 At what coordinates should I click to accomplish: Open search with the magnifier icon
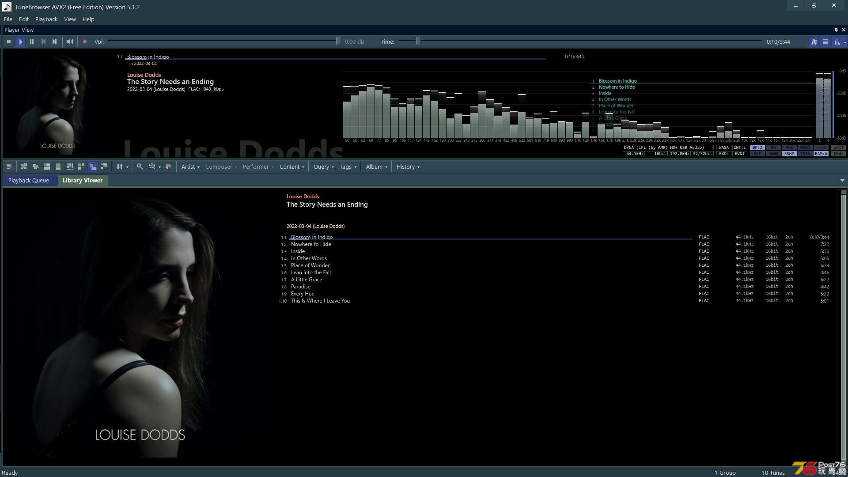[x=140, y=167]
